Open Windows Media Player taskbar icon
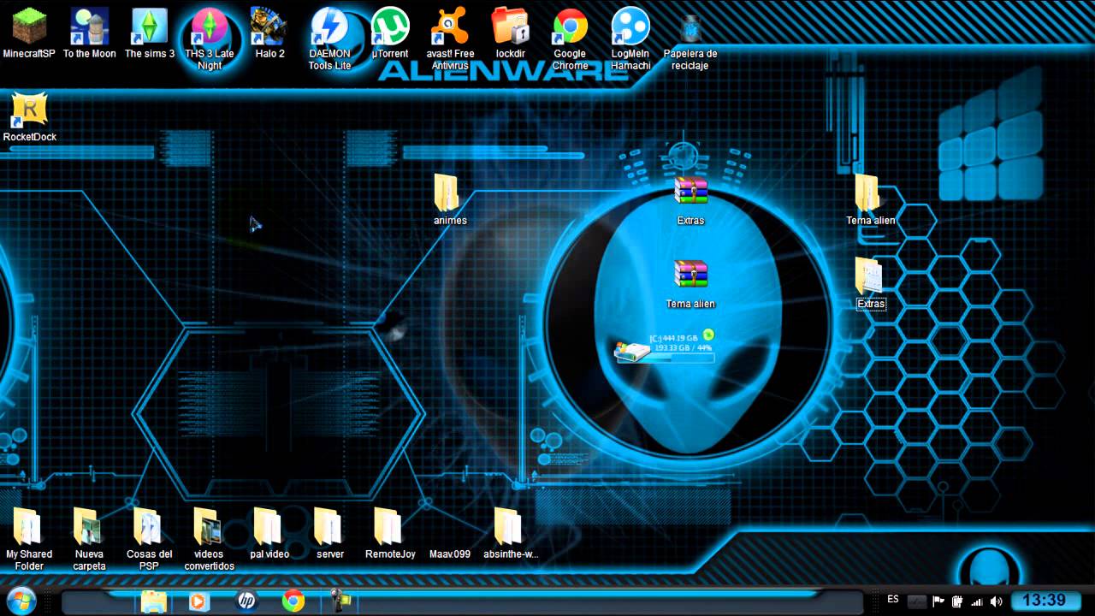 (198, 601)
